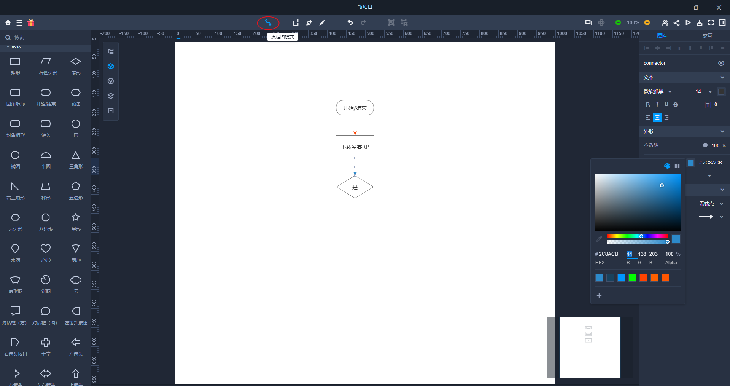Open the font size 14 dropdown
The image size is (730, 386).
click(x=703, y=92)
